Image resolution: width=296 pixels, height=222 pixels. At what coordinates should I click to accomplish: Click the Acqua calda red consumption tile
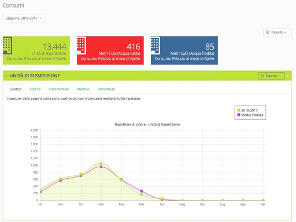[110, 50]
